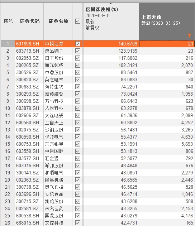Click the 序号 column header
The height and width of the screenshot is (226, 195).
pyautogui.click(x=8, y=21)
